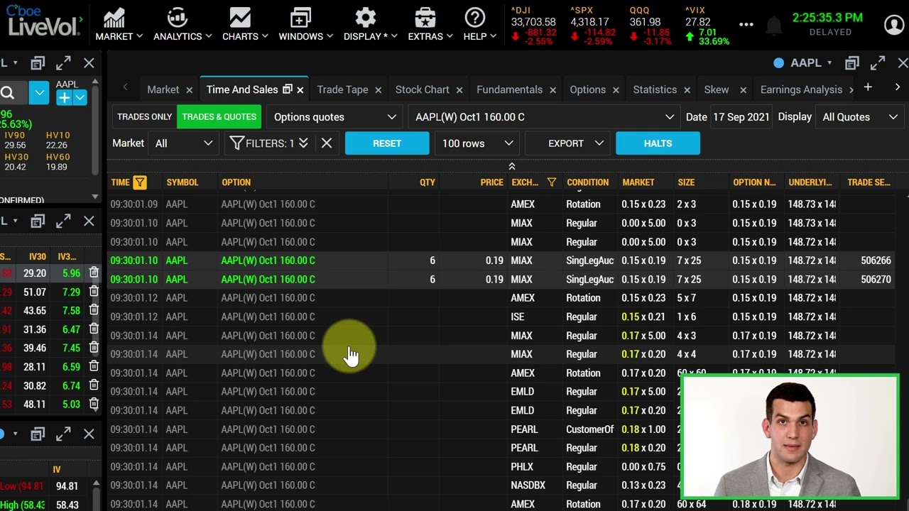Viewport: 909px width, 511px height.
Task: Clear filters with the X icon
Action: point(327,143)
